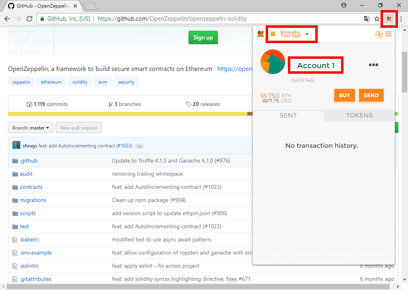This screenshot has width=408, height=290.
Task: Click the horizontal scrollbar at bottom
Action: 198,287
